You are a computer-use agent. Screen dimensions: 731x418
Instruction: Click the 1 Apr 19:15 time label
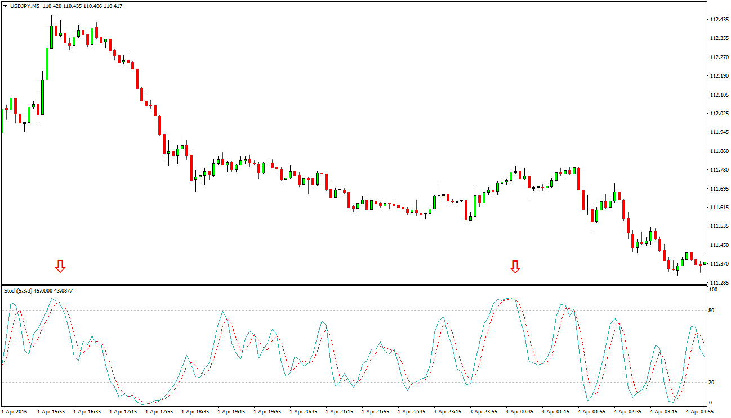tap(231, 412)
